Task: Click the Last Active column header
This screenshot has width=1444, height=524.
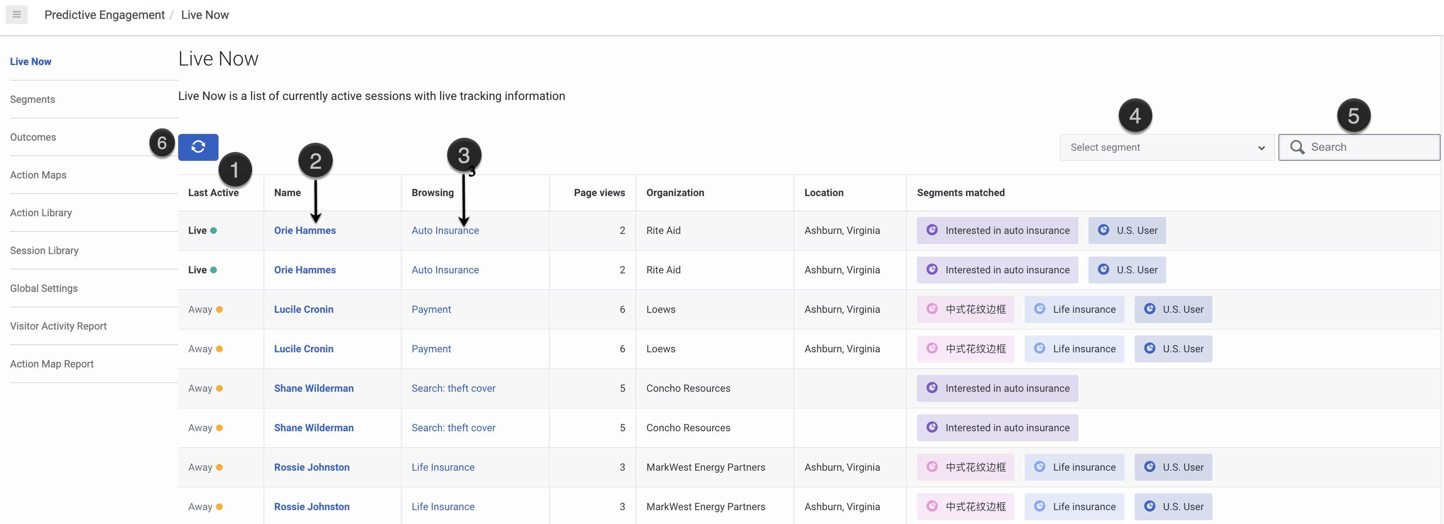Action: [213, 193]
